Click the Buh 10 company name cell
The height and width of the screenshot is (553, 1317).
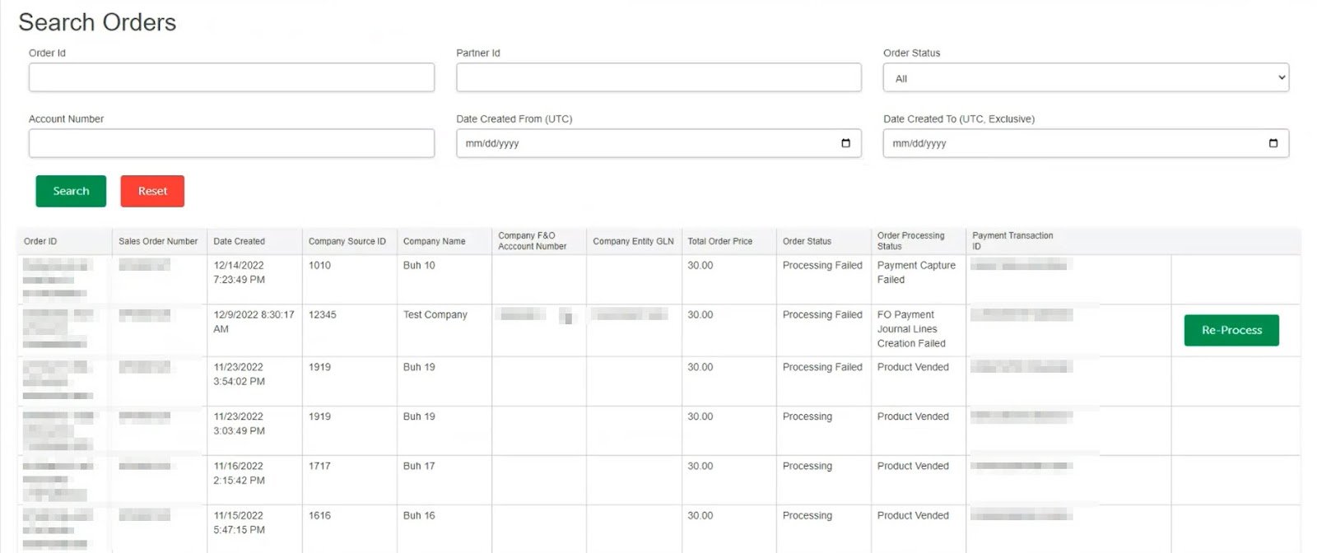pos(419,266)
